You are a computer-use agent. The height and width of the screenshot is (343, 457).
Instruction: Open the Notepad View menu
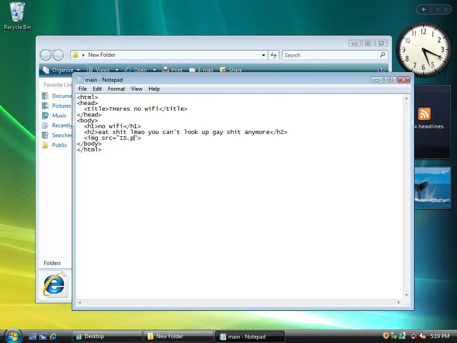click(137, 89)
